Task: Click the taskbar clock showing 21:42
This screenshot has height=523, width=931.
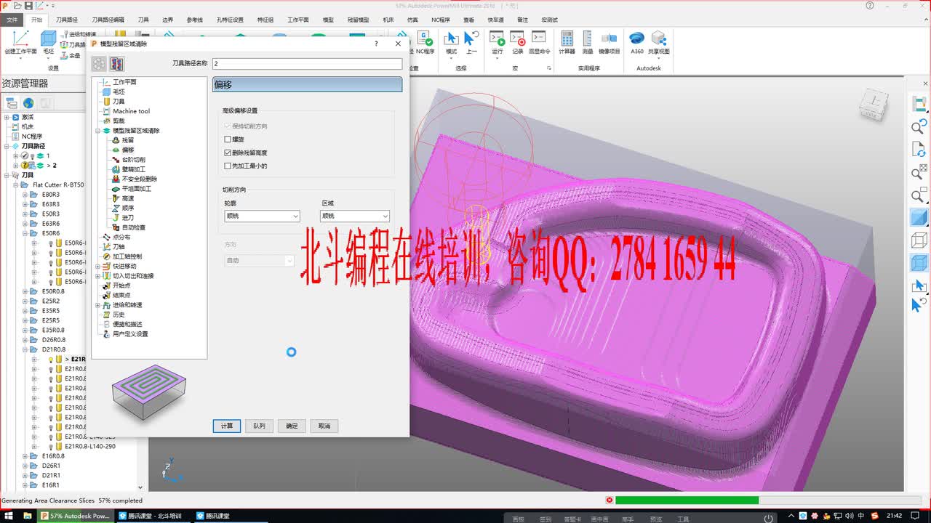Action: [894, 516]
